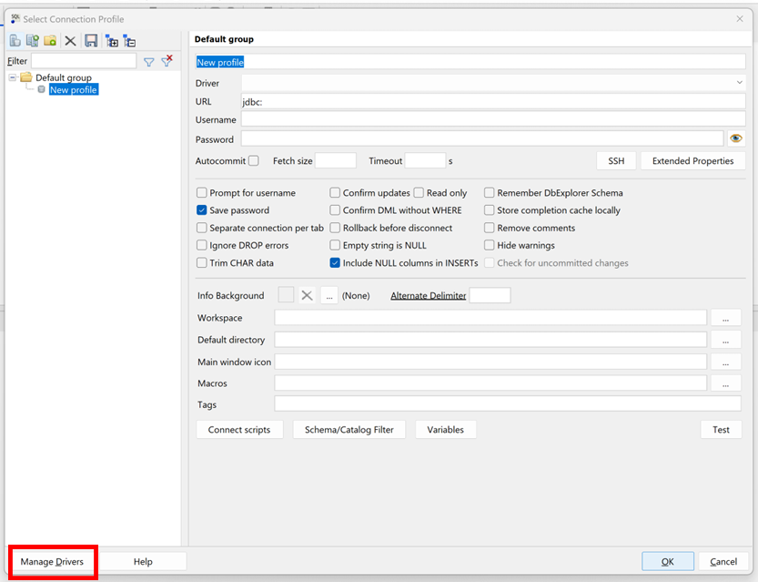
Task: Collapse all groups in profile tree
Action: point(129,41)
